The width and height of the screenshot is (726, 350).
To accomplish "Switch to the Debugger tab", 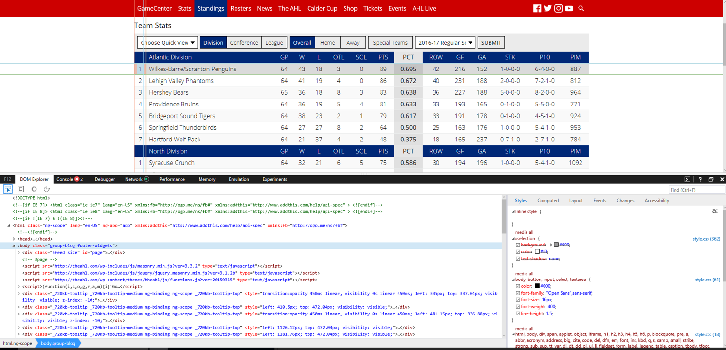I will [x=105, y=179].
